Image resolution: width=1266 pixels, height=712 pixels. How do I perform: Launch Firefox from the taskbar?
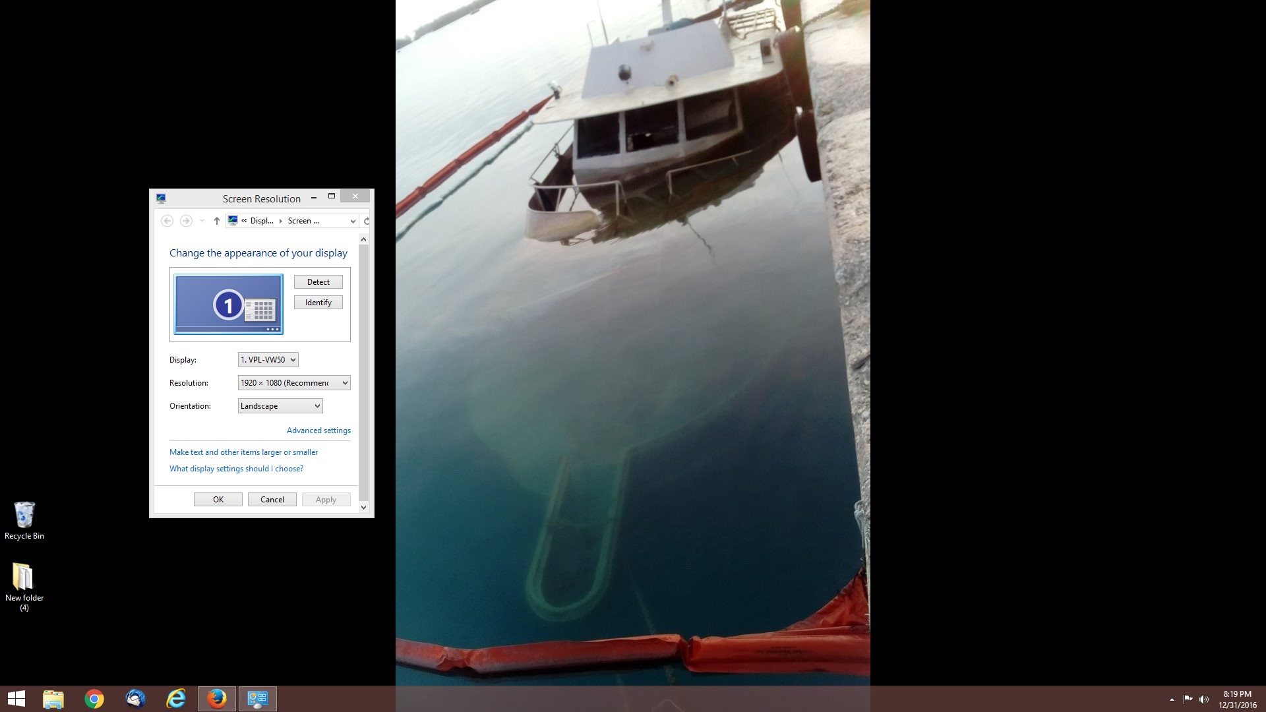click(216, 699)
